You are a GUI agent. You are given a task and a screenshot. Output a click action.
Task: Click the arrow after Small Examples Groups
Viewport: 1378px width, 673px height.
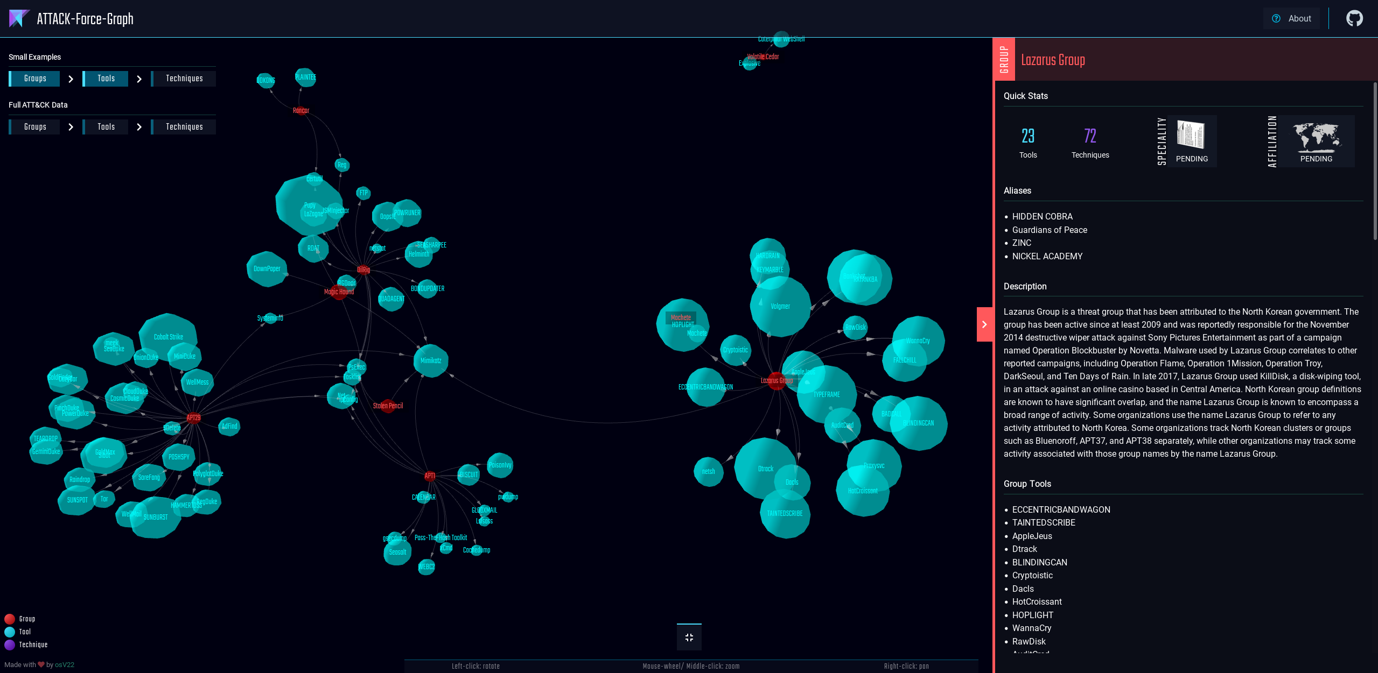pos(71,79)
